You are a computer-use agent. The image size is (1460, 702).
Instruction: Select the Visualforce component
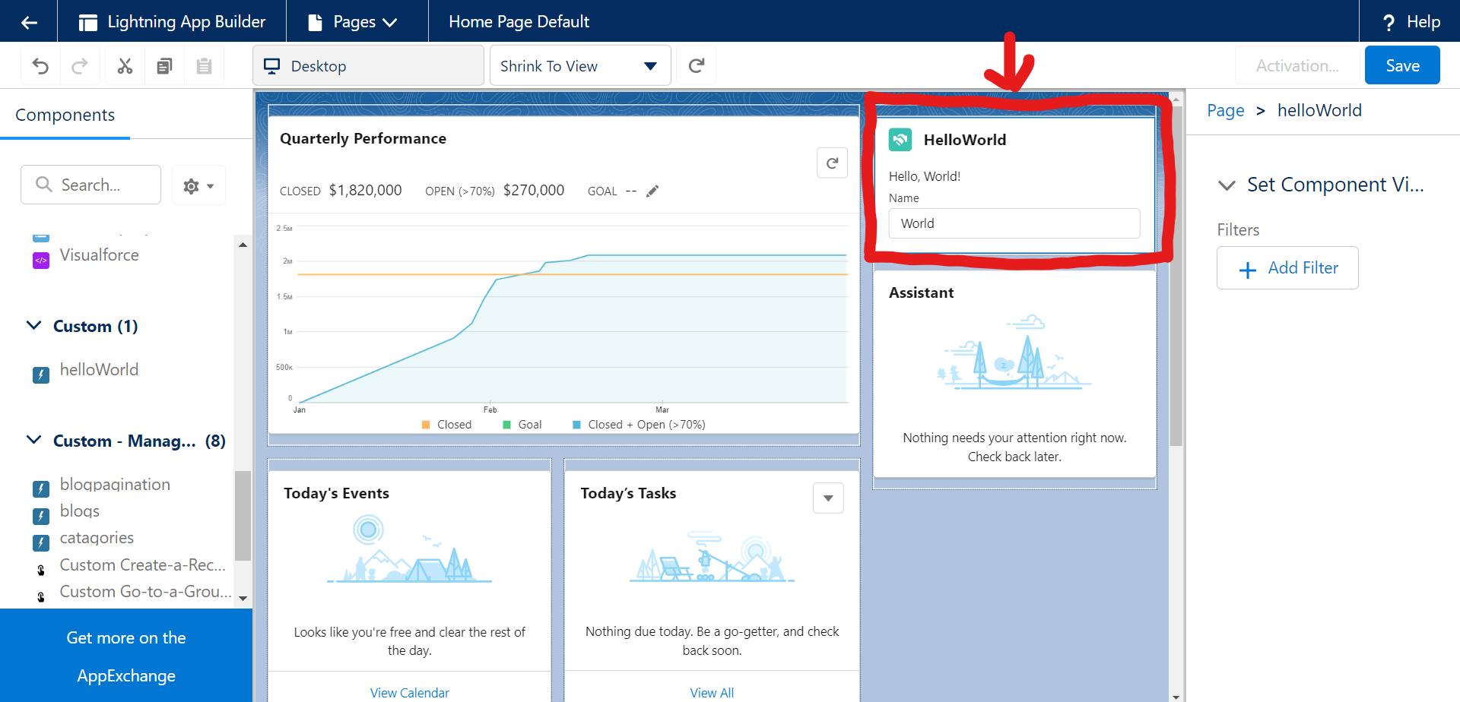coord(100,255)
